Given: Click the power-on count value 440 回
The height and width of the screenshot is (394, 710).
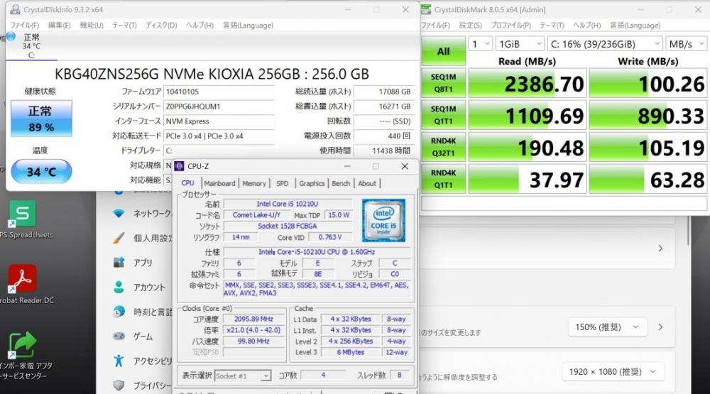Looking at the screenshot, I should click(x=383, y=136).
